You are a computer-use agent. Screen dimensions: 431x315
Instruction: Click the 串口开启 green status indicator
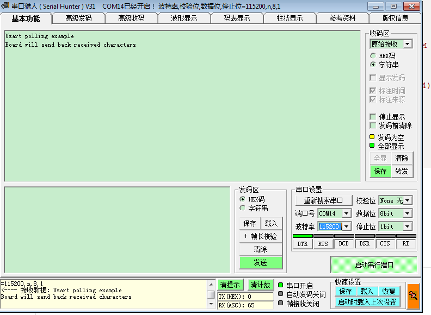(x=280, y=285)
